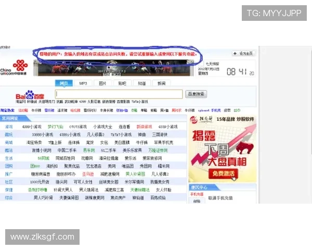The image size is (312, 250).
Task: Open the 糯米网 link
Action: coord(164,166)
